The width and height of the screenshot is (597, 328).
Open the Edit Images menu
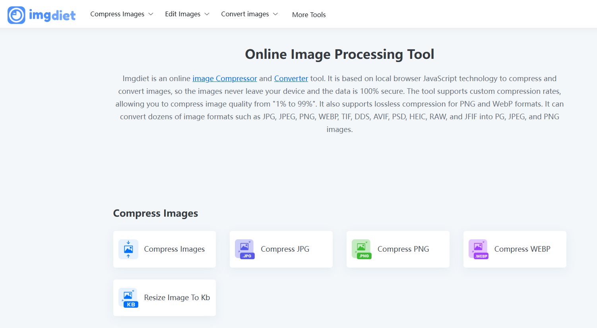(x=183, y=14)
